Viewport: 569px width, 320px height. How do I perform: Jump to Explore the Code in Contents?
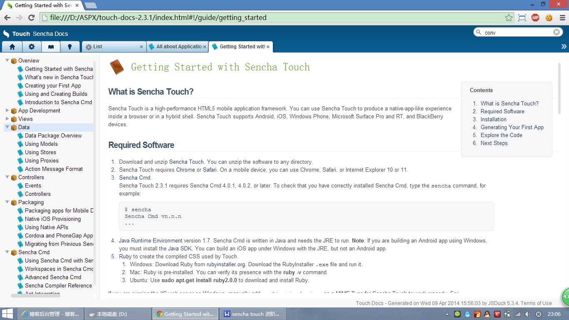[x=501, y=135]
